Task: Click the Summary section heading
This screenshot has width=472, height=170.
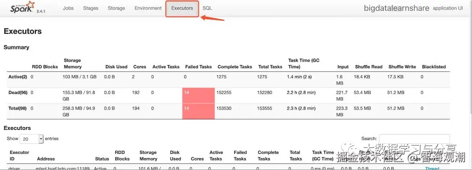Action: [x=16, y=47]
